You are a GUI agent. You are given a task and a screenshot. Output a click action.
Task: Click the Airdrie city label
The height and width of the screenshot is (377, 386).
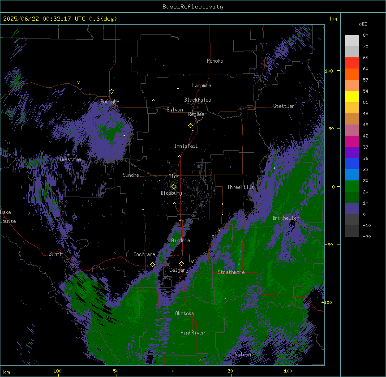[180, 240]
